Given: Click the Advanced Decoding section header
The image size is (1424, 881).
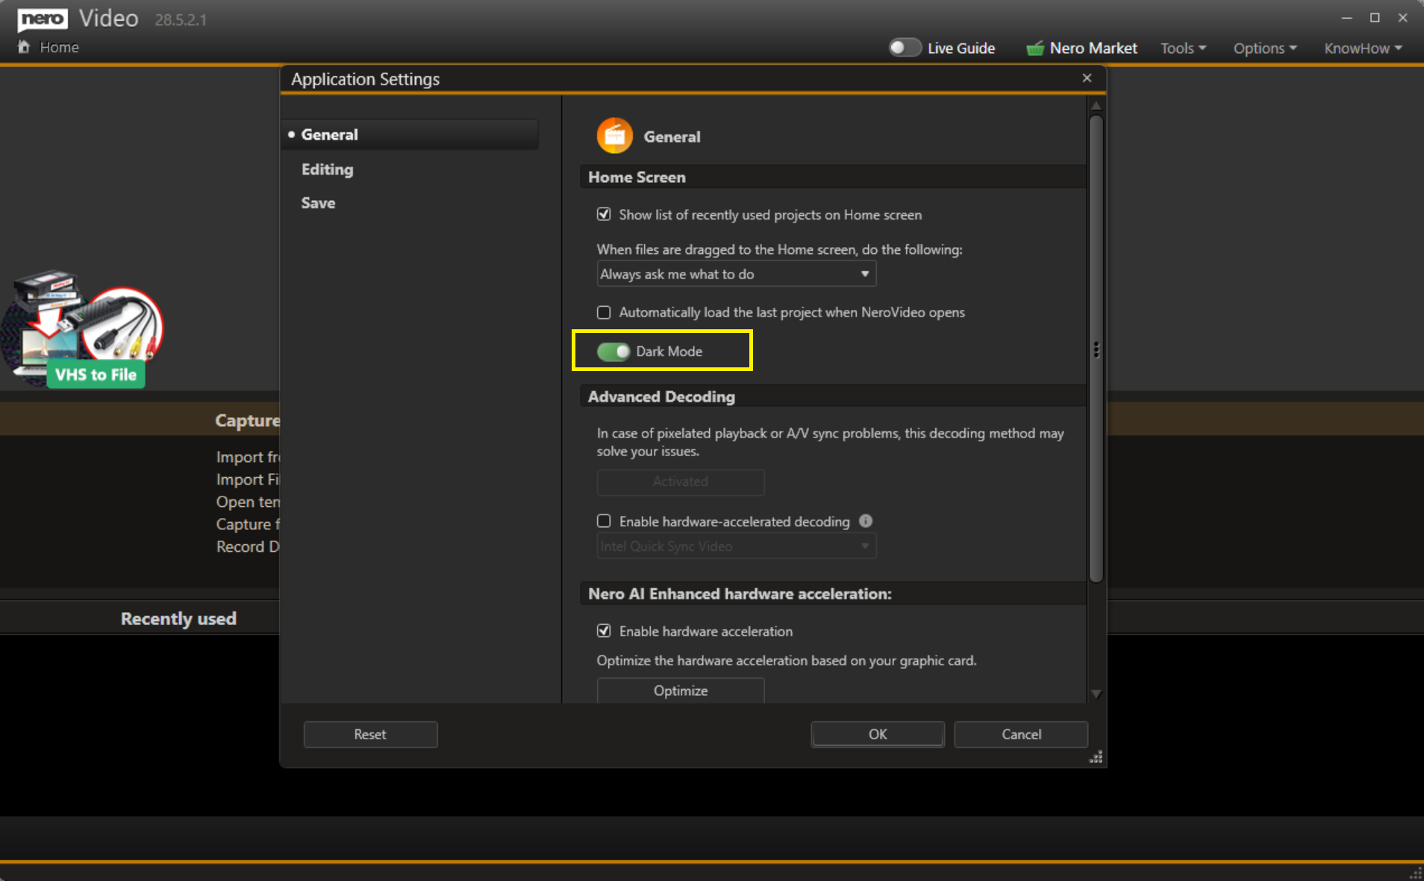Looking at the screenshot, I should 832,396.
